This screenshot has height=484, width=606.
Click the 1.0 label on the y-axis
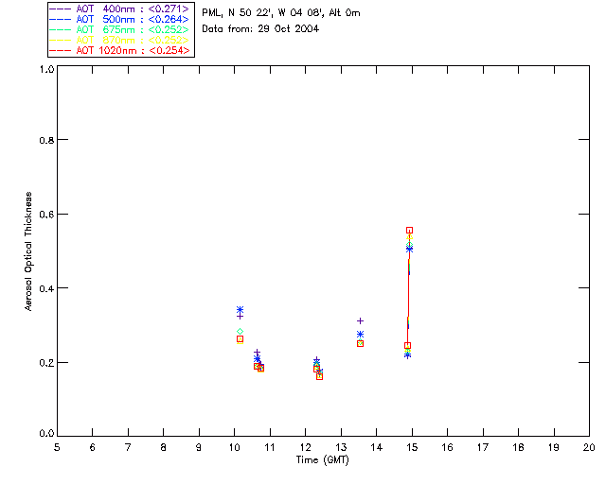pyautogui.click(x=46, y=69)
